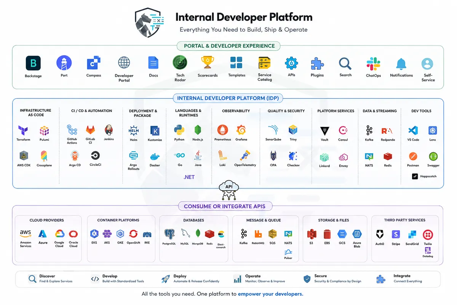
Task: Click the OpenTelemetry icon
Action: tap(245, 156)
